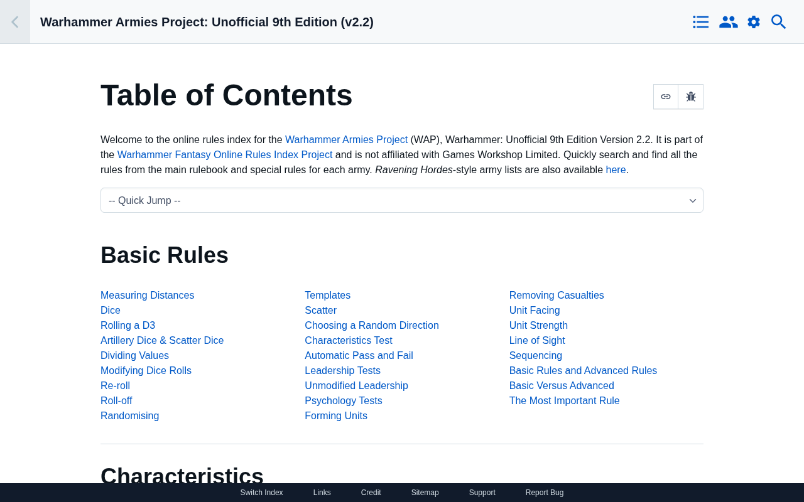
Task: Open the Warhammer Armies Project link
Action: [346, 140]
